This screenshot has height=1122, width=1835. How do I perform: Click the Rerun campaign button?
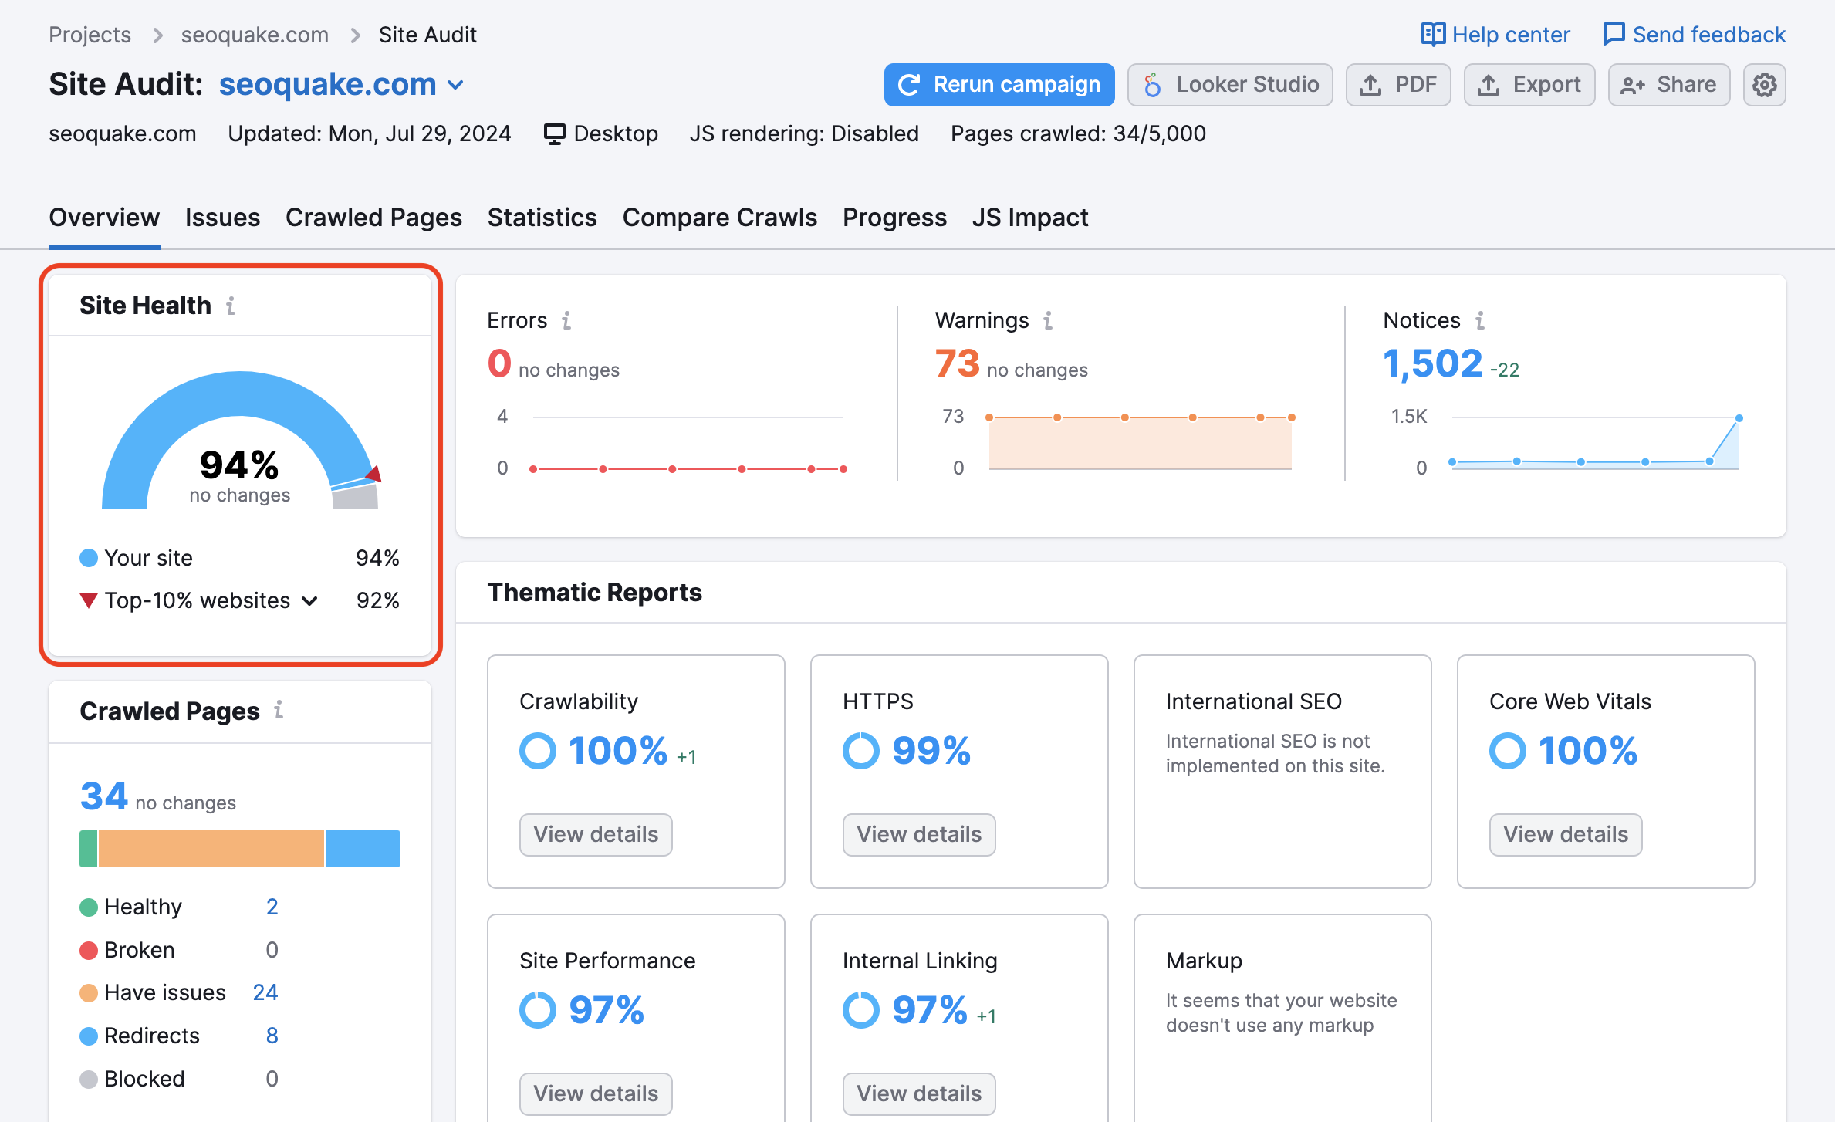click(x=999, y=85)
